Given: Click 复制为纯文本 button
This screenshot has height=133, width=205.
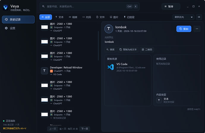Looking at the screenshot, I should click(128, 50).
